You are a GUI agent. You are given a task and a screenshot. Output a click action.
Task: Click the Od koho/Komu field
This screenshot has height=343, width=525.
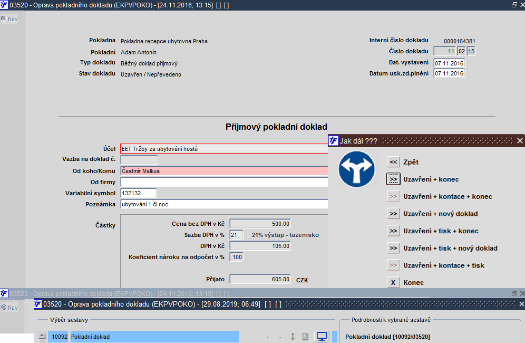[224, 170]
